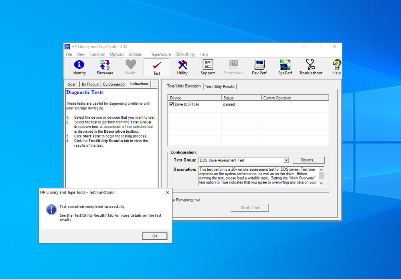Click OK in the Test Functions dialog
The width and height of the screenshot is (401, 279).
coord(155,236)
